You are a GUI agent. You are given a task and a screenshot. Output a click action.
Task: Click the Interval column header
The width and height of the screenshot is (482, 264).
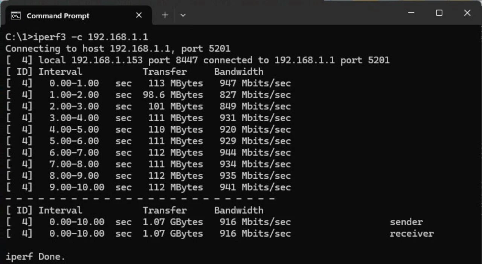tap(60, 72)
